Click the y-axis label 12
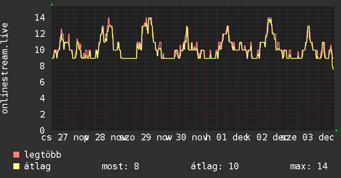This screenshot has width=341, height=178. point(40,34)
